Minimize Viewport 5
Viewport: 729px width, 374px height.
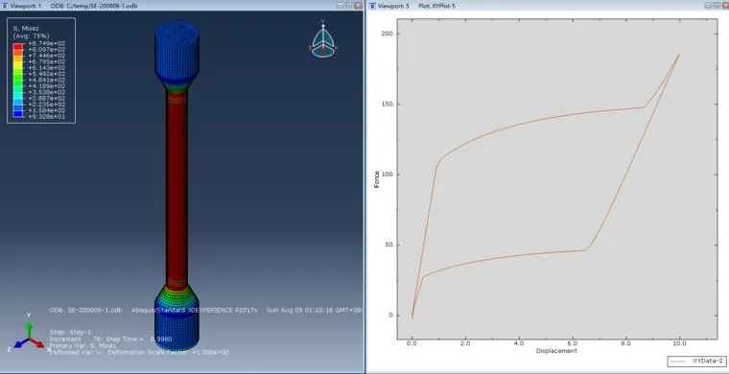(x=707, y=5)
